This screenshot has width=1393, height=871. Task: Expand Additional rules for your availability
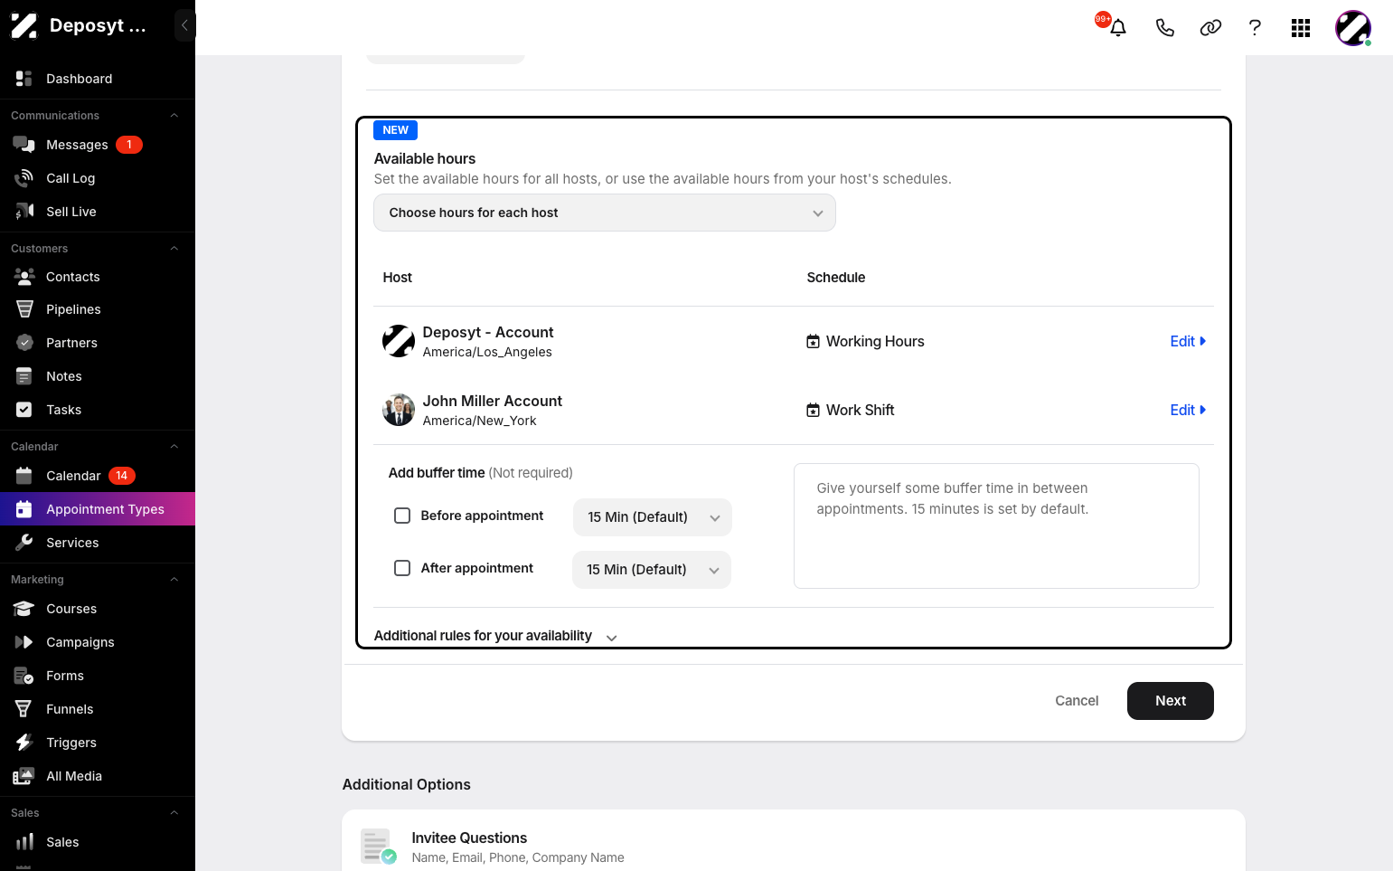(495, 636)
